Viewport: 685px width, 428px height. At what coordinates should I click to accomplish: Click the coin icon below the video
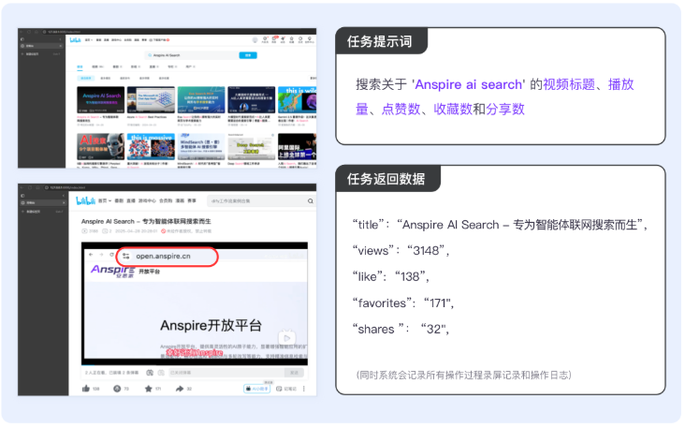117,387
